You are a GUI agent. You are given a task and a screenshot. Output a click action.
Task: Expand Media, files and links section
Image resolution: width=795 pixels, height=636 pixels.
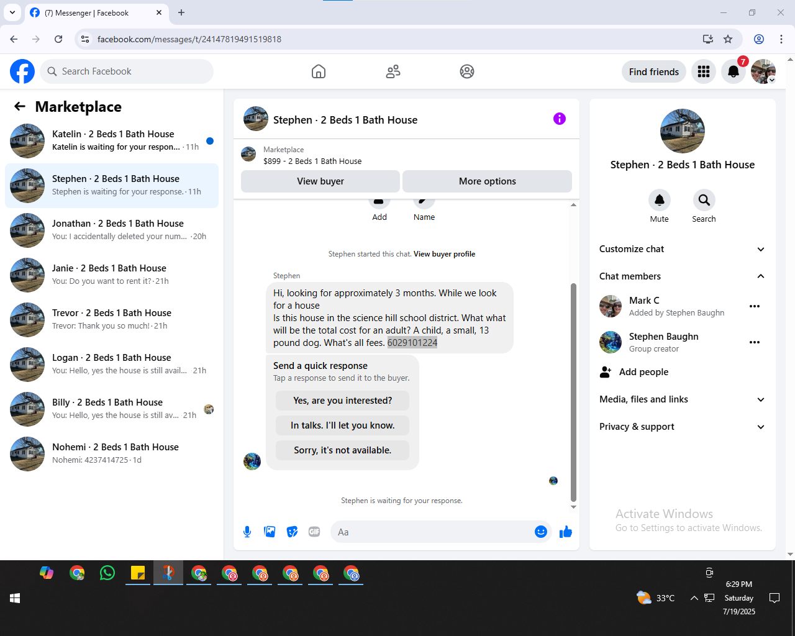pyautogui.click(x=682, y=399)
